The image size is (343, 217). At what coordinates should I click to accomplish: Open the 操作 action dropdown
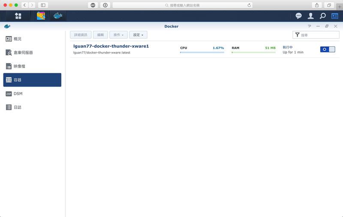(118, 35)
